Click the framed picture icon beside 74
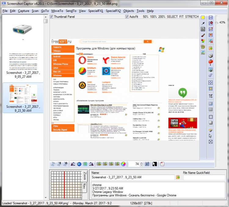This screenshot has height=207, width=229. click(x=147, y=164)
